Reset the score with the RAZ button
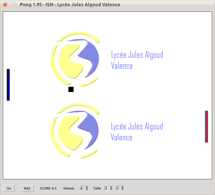The image size is (215, 195). (27, 188)
